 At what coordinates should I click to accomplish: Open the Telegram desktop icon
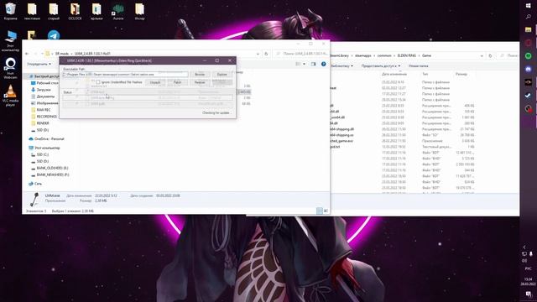click(x=54, y=35)
